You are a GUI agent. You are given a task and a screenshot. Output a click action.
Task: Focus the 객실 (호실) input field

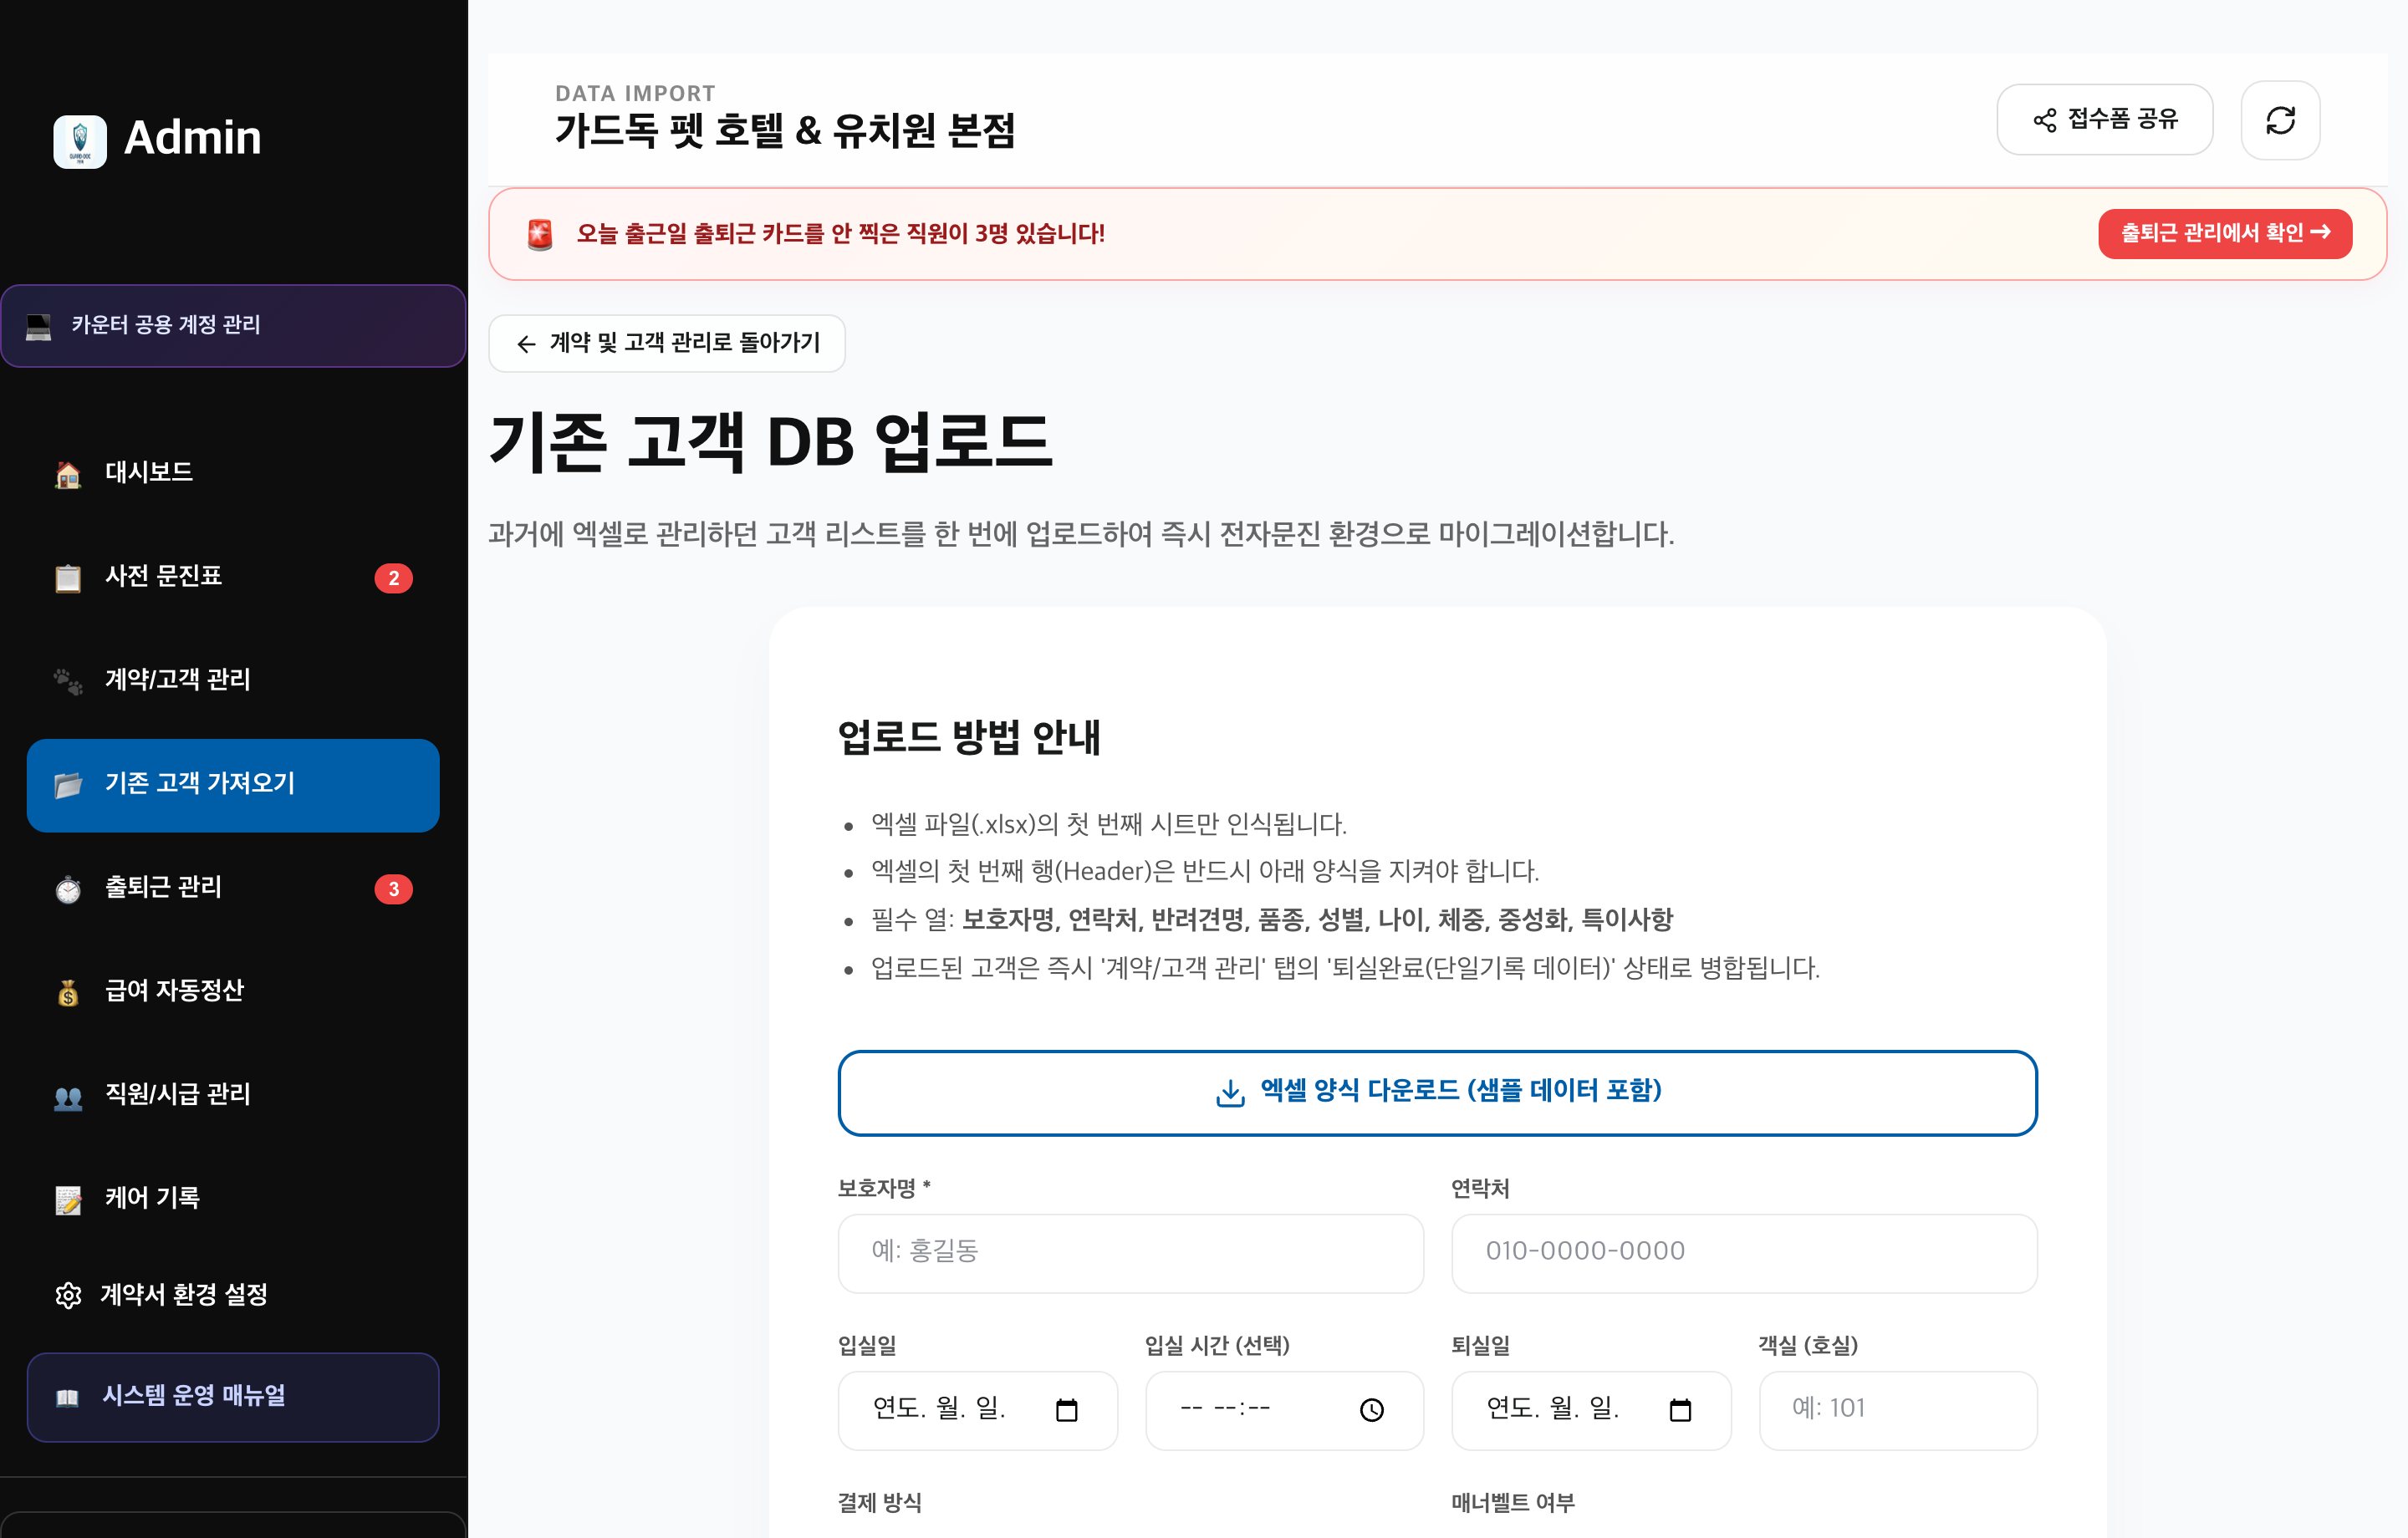coord(1897,1410)
